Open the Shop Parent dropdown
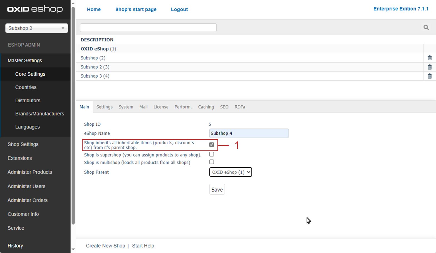 click(231, 172)
